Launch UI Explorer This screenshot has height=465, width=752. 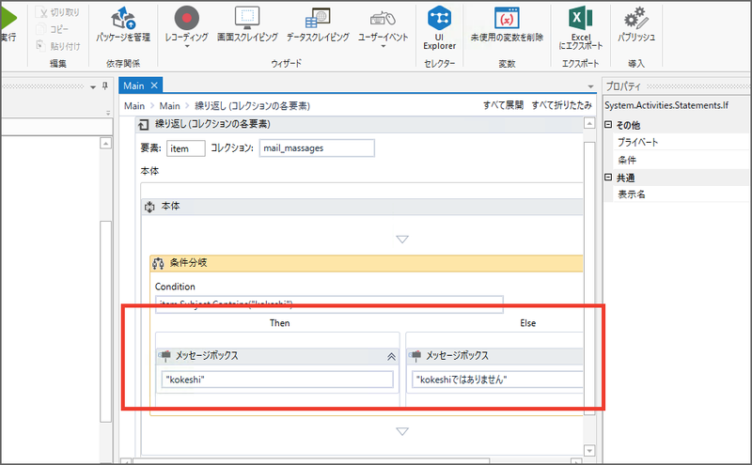pos(439,28)
